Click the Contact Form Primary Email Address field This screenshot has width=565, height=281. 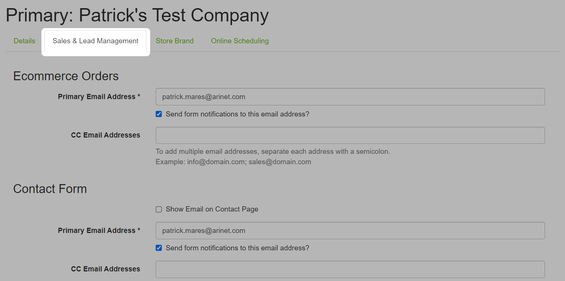point(350,230)
